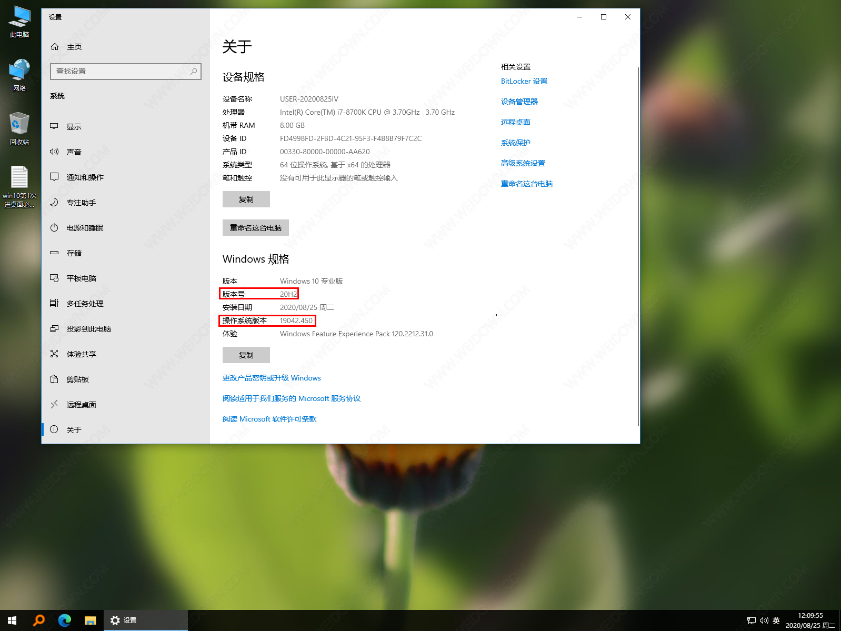Select 网络 desktop icon
This screenshot has width=841, height=631.
19,75
